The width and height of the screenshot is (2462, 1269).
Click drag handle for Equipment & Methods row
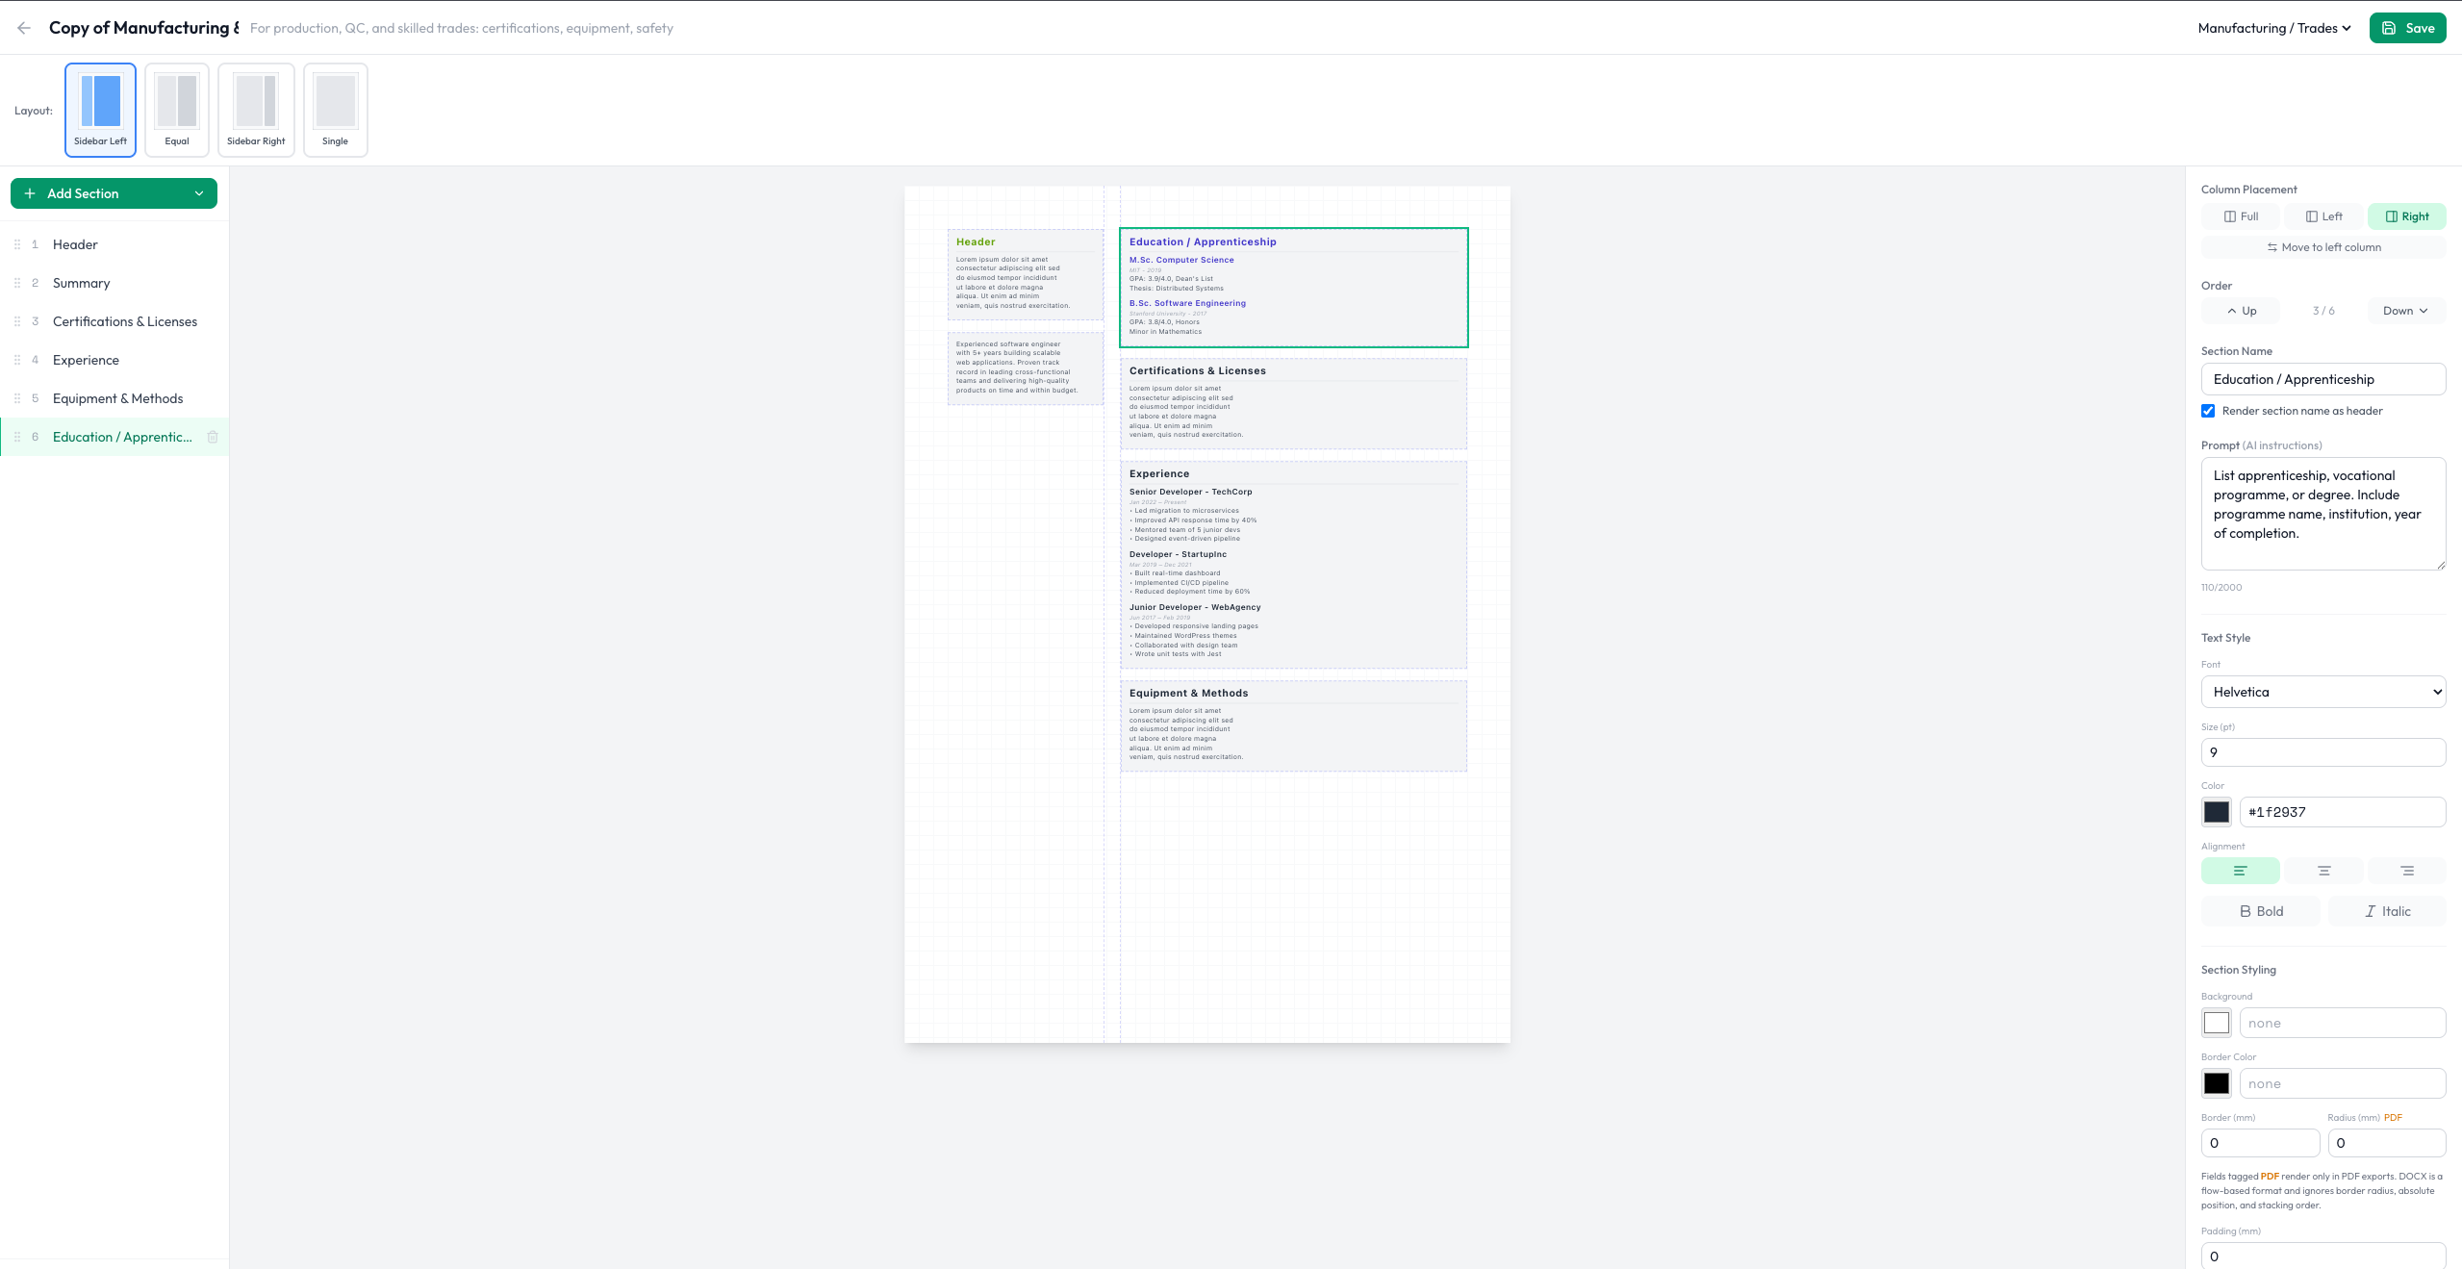click(16, 398)
